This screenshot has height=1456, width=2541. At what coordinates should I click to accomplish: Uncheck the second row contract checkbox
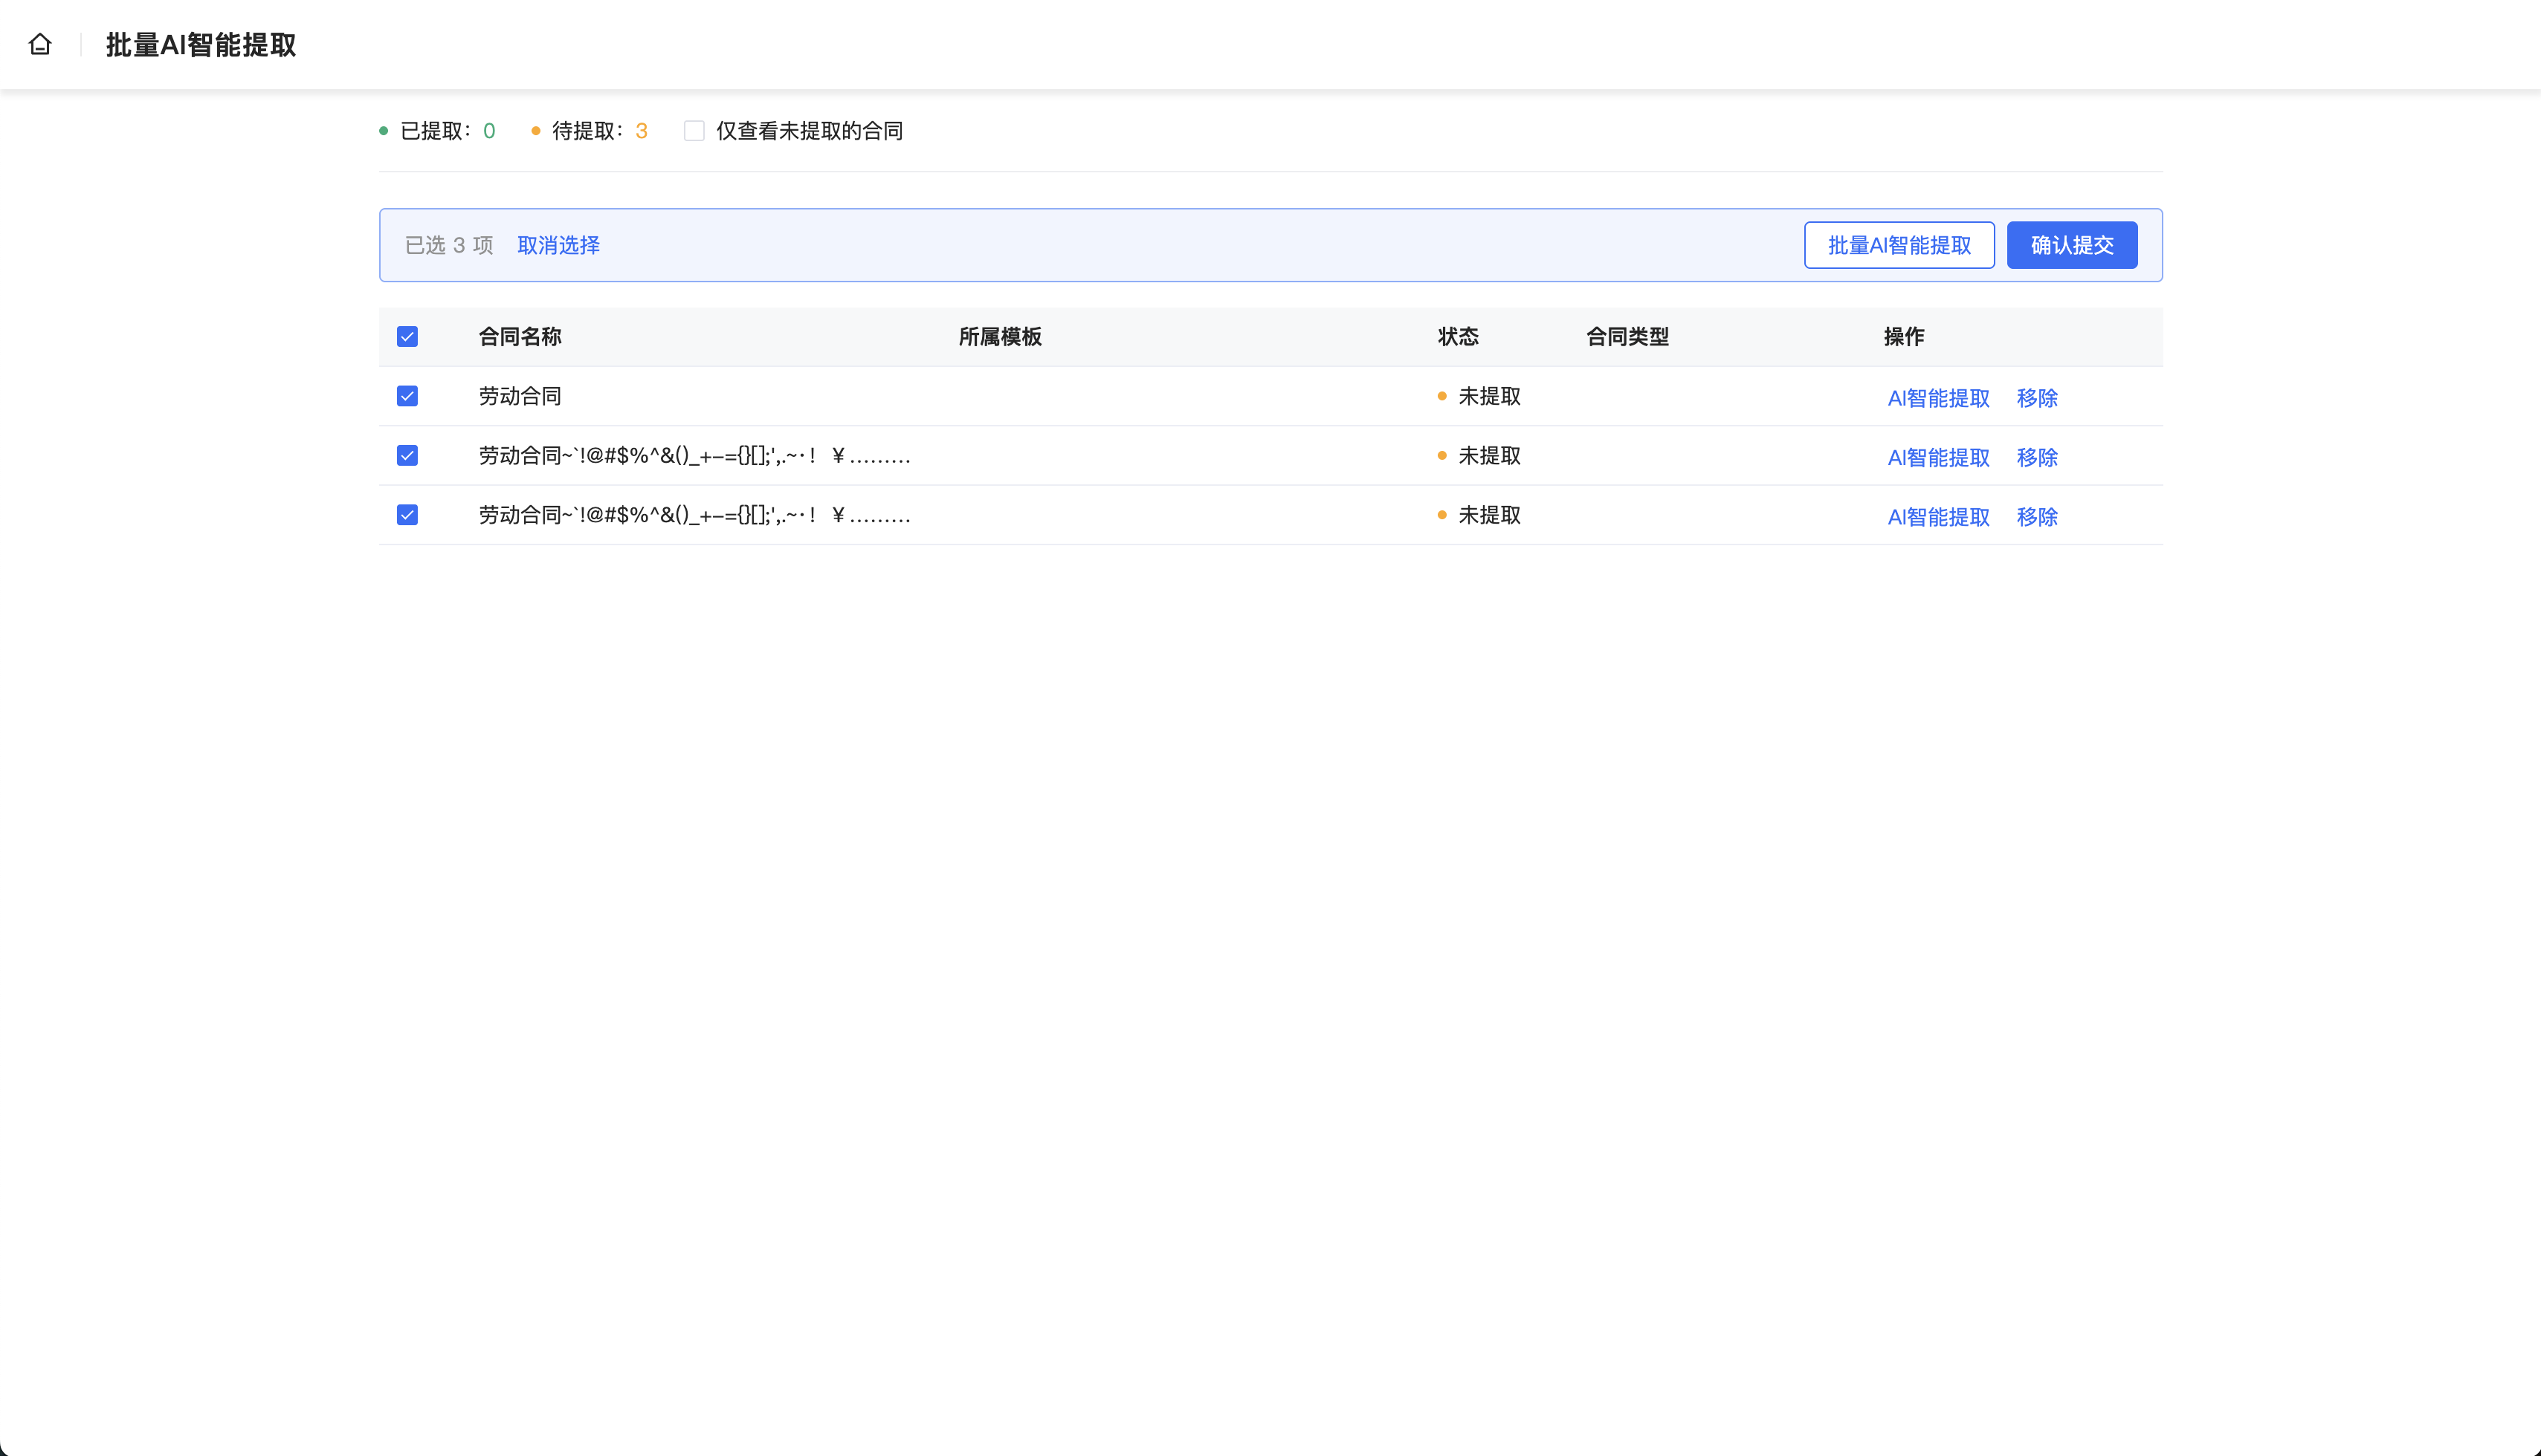(x=407, y=456)
